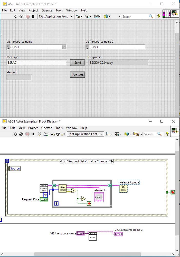The height and width of the screenshot is (257, 180).
Task: Go to the previous event case
Action: (x=61, y=161)
